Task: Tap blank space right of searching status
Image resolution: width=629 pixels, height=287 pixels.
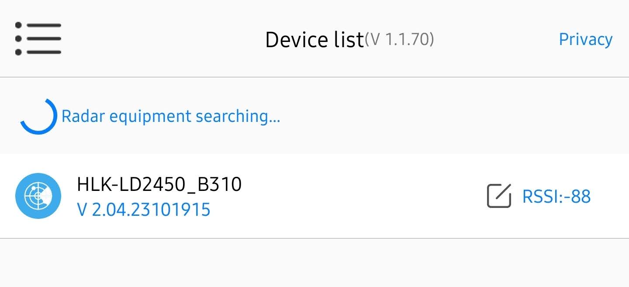Action: coord(437,116)
